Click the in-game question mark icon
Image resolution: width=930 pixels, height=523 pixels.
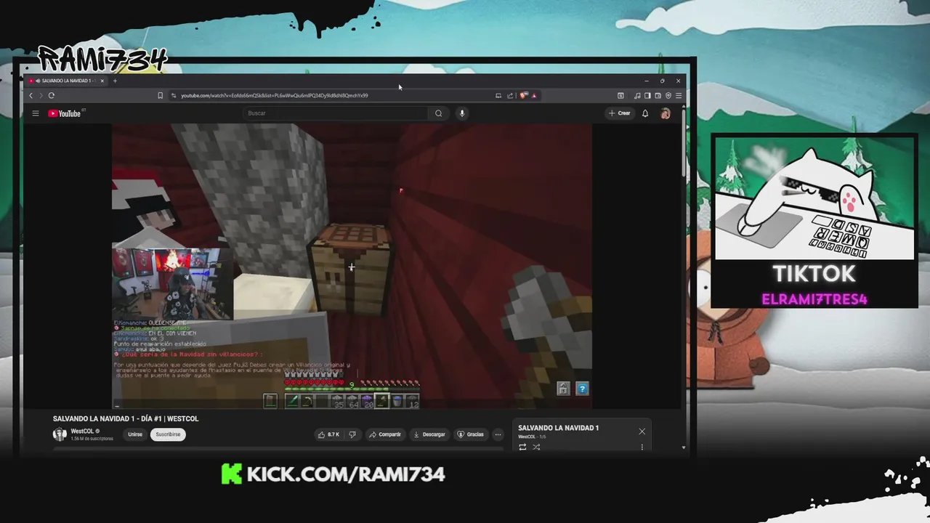click(582, 389)
